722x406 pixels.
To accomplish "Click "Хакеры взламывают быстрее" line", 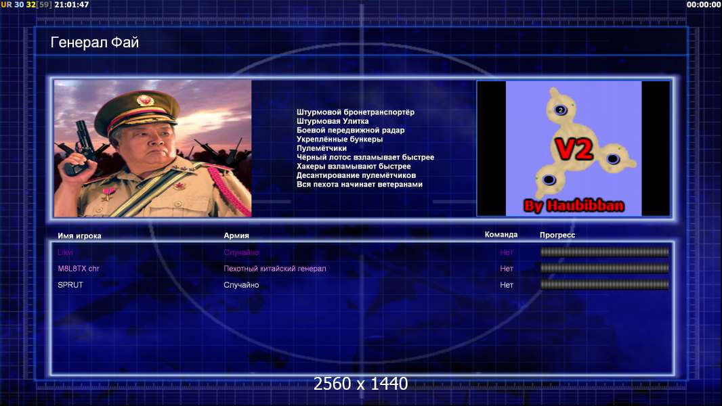I will pos(354,166).
